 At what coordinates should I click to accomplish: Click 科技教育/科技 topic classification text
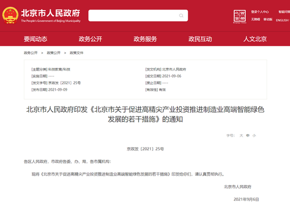pyautogui.click(x=60, y=70)
